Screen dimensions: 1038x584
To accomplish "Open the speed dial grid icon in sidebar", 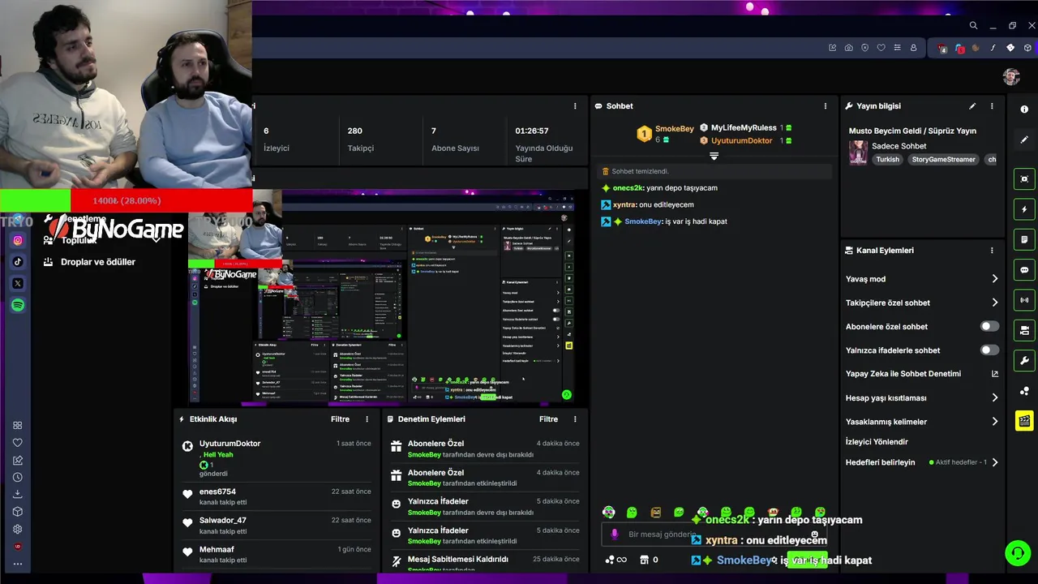I will coord(17,425).
